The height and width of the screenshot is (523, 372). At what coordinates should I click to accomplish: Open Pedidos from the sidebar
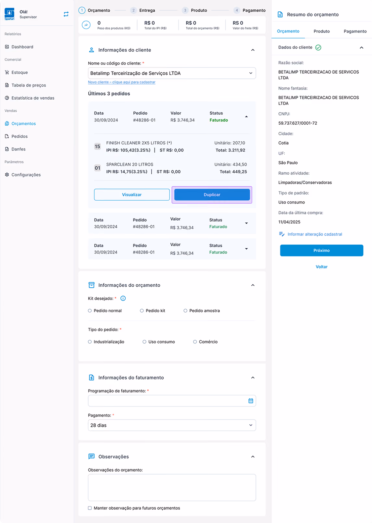[19, 136]
